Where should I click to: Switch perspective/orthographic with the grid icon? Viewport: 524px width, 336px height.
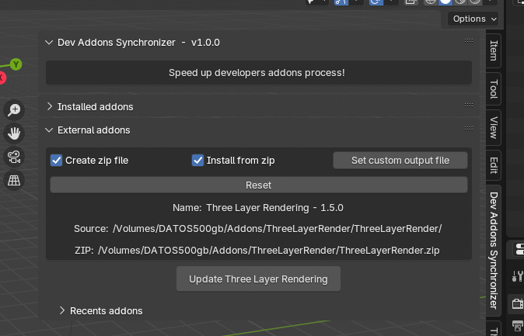(x=14, y=180)
